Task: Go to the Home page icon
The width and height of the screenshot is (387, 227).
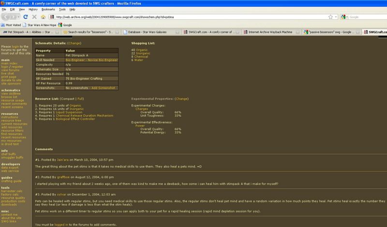Action: tap(43, 17)
